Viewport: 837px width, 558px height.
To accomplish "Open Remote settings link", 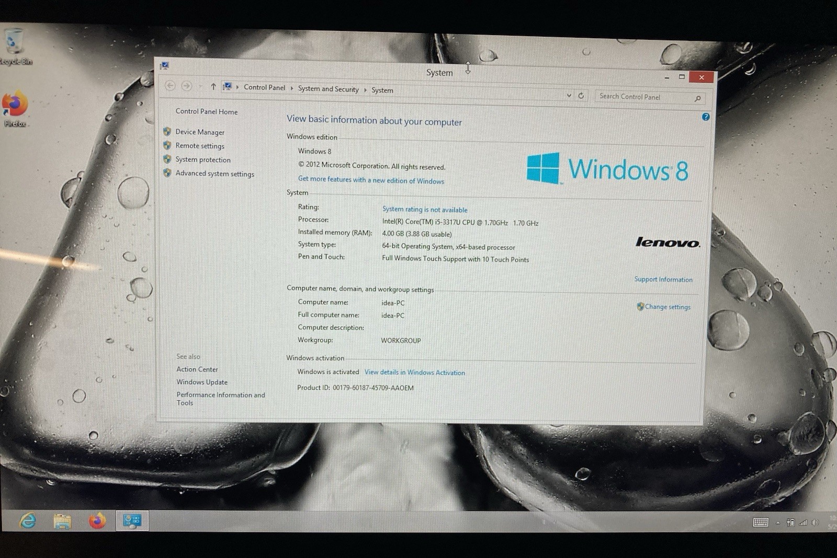I will click(x=200, y=146).
